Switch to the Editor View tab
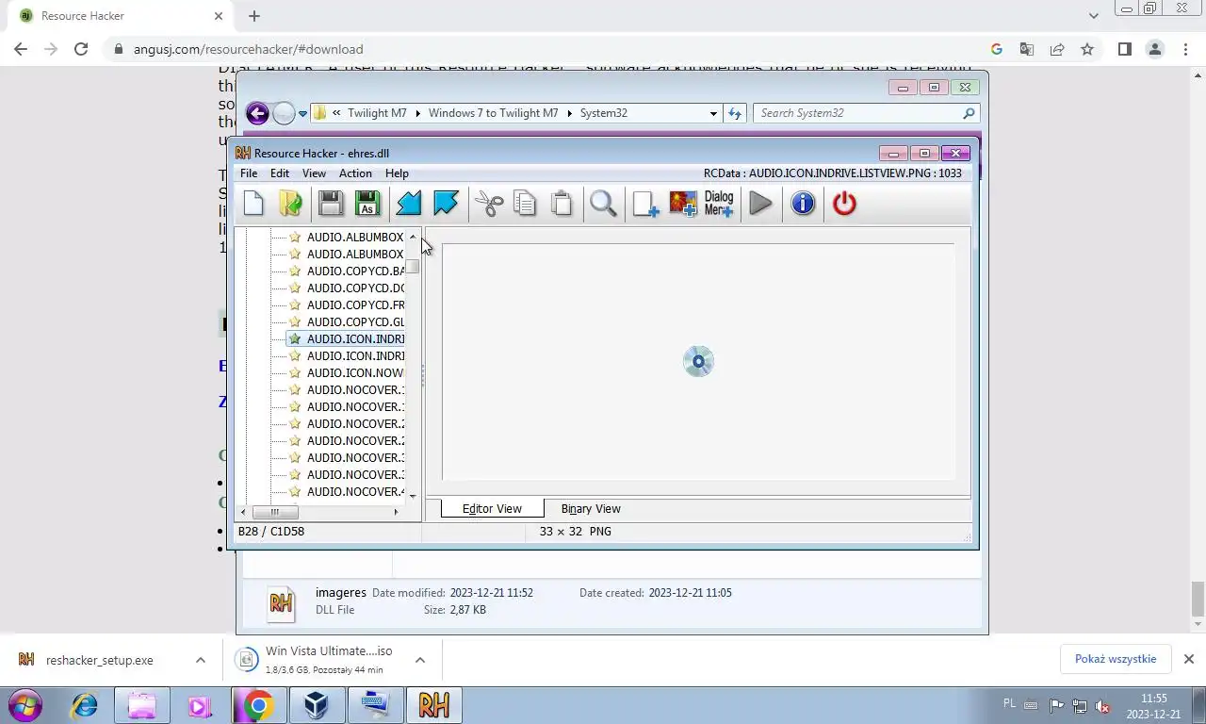1206x724 pixels. pyautogui.click(x=492, y=508)
